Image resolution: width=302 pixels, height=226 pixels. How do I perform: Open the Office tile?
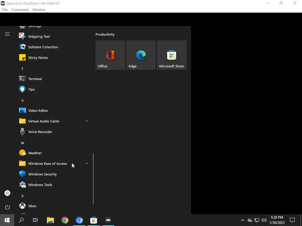click(110, 55)
